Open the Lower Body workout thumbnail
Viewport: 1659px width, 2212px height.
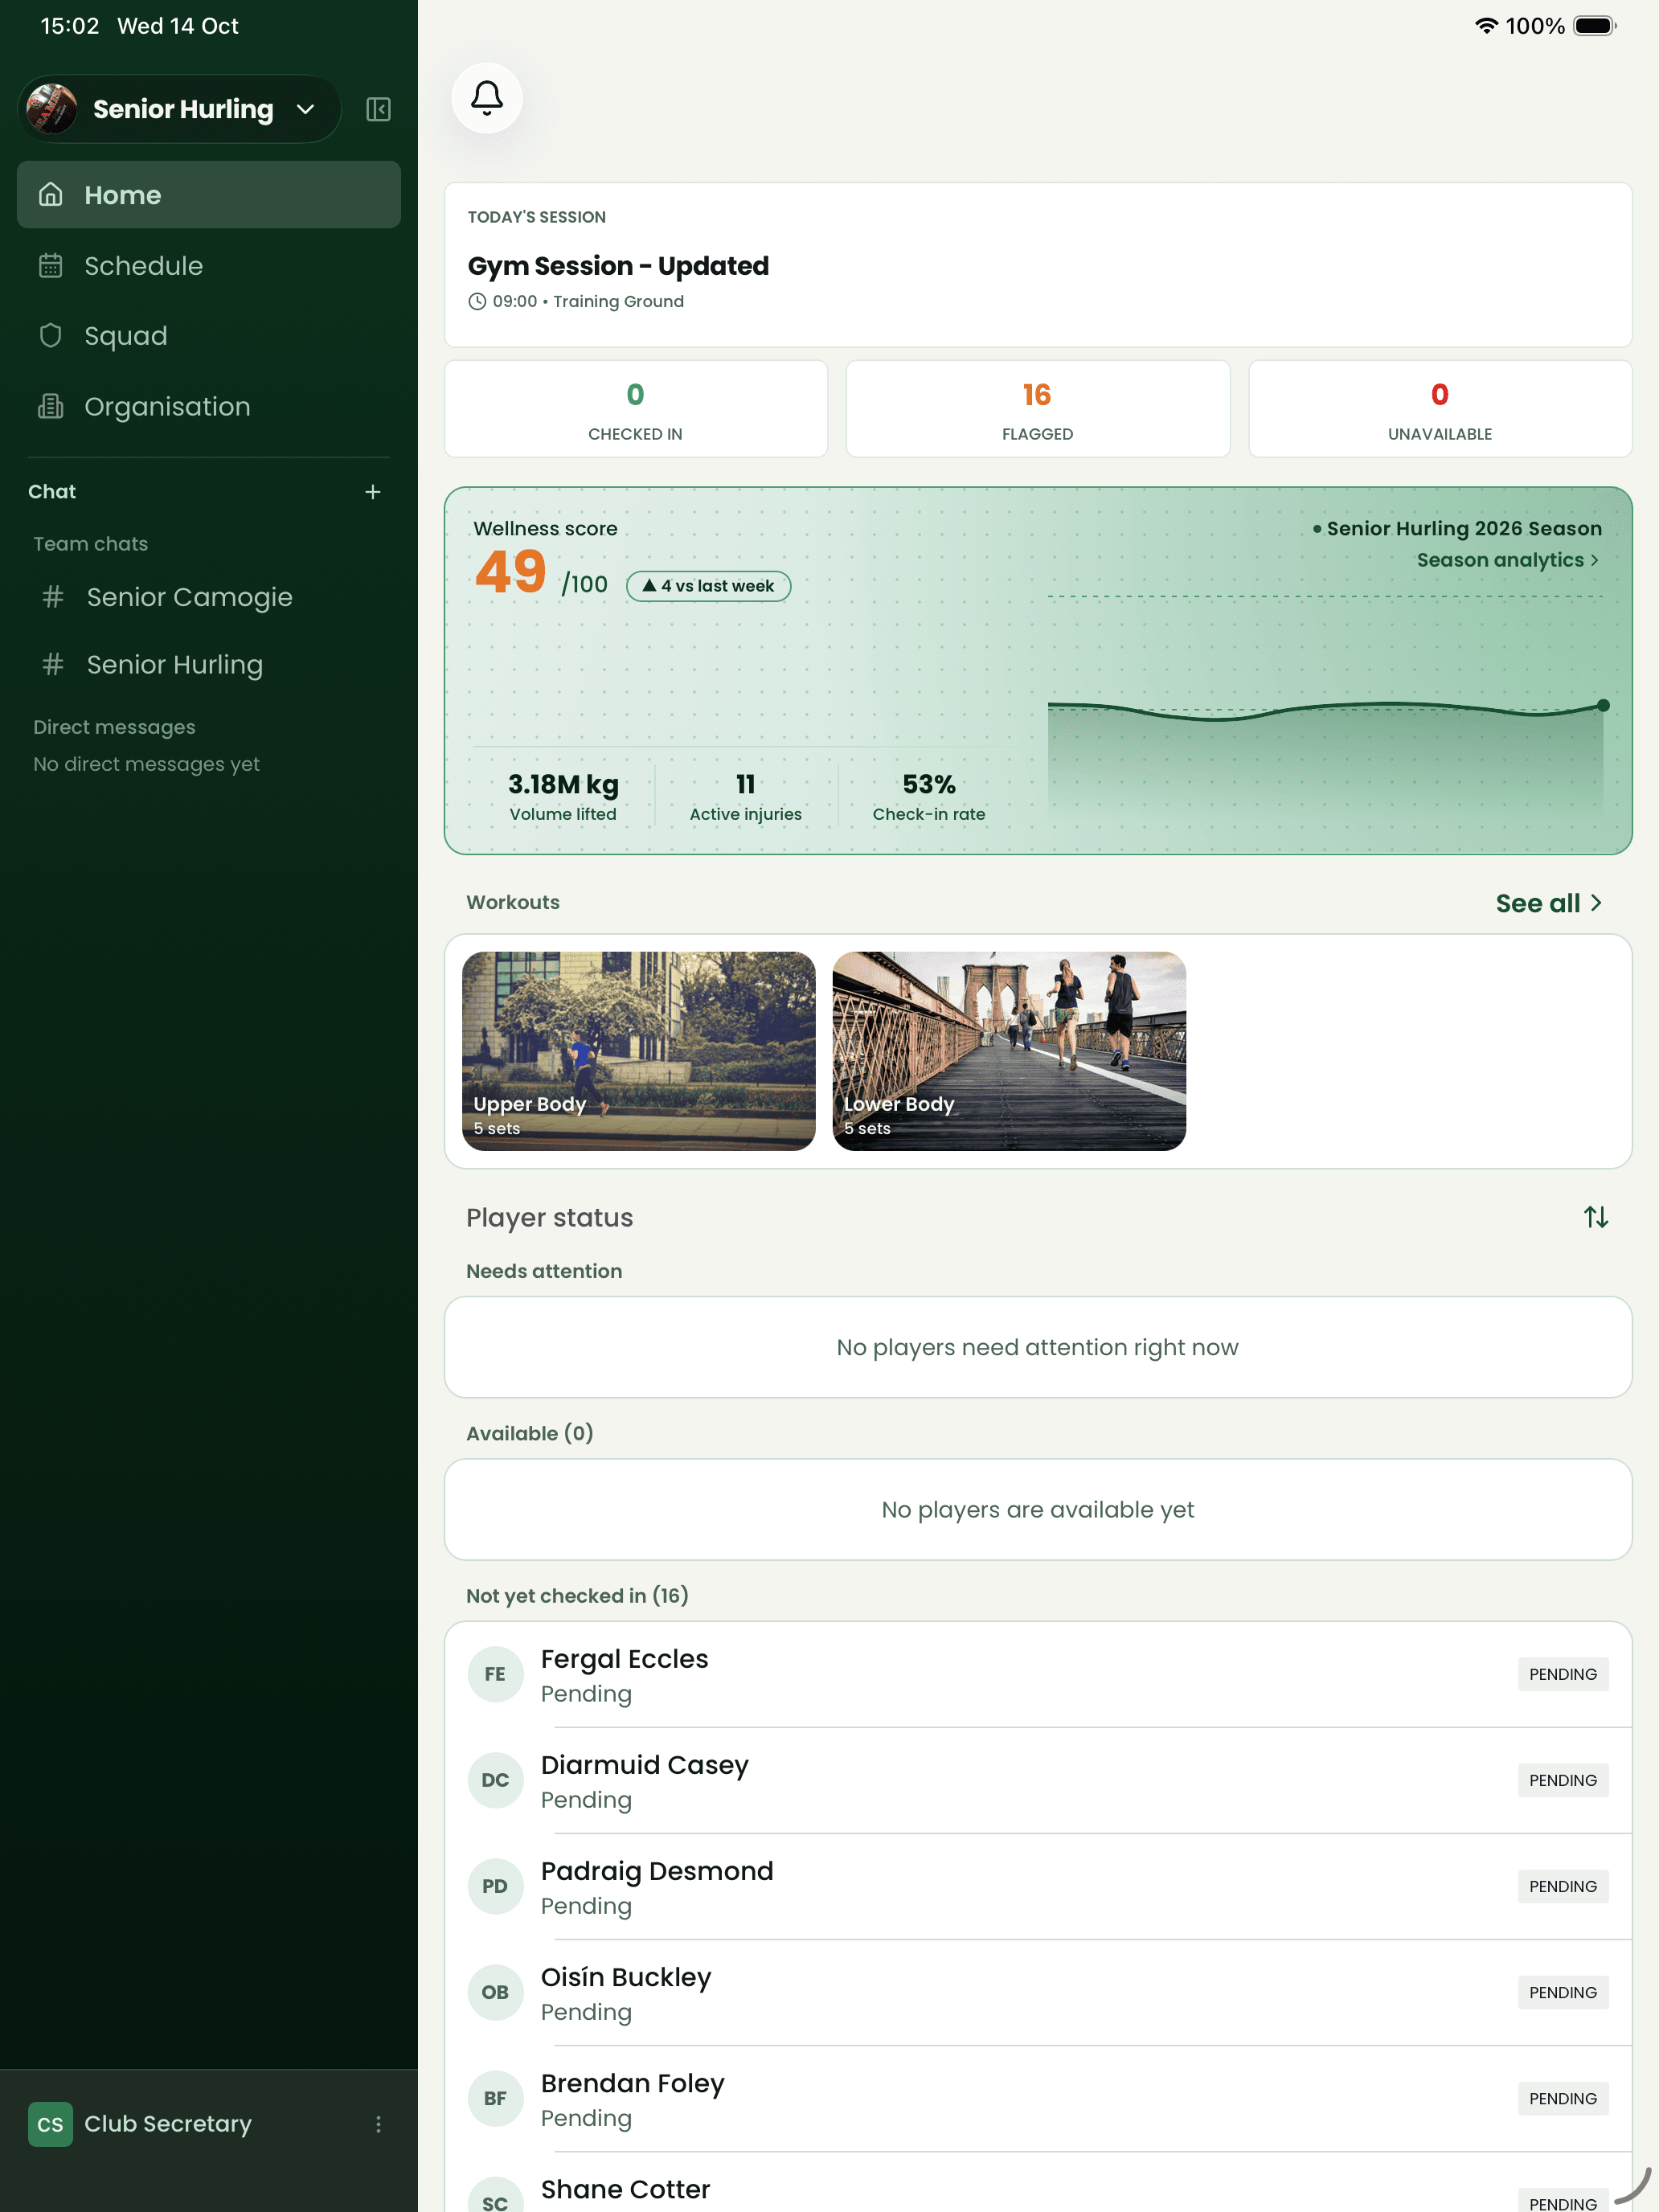click(1009, 1051)
